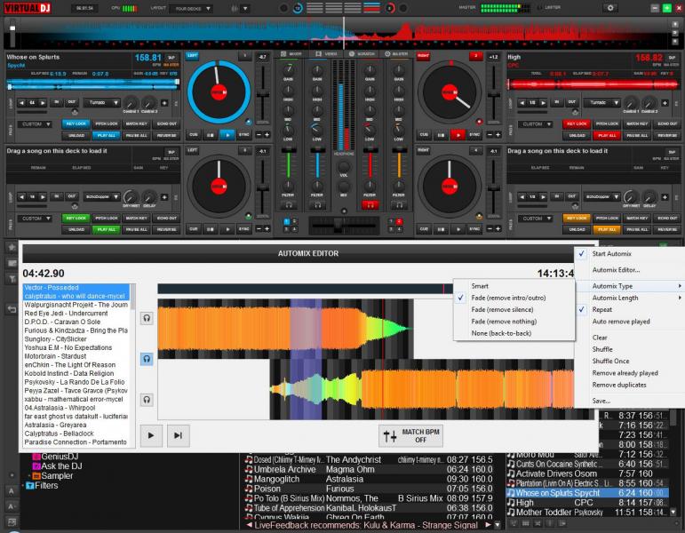Open the CUSTOM pads dropdown on the bottom-left deck
685x533 pixels.
pyautogui.click(x=35, y=218)
